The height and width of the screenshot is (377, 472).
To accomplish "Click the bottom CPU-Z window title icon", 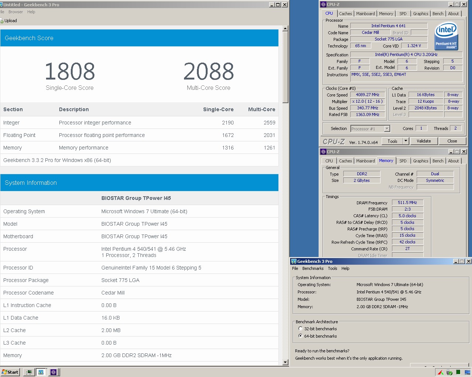I will pyautogui.click(x=323, y=152).
